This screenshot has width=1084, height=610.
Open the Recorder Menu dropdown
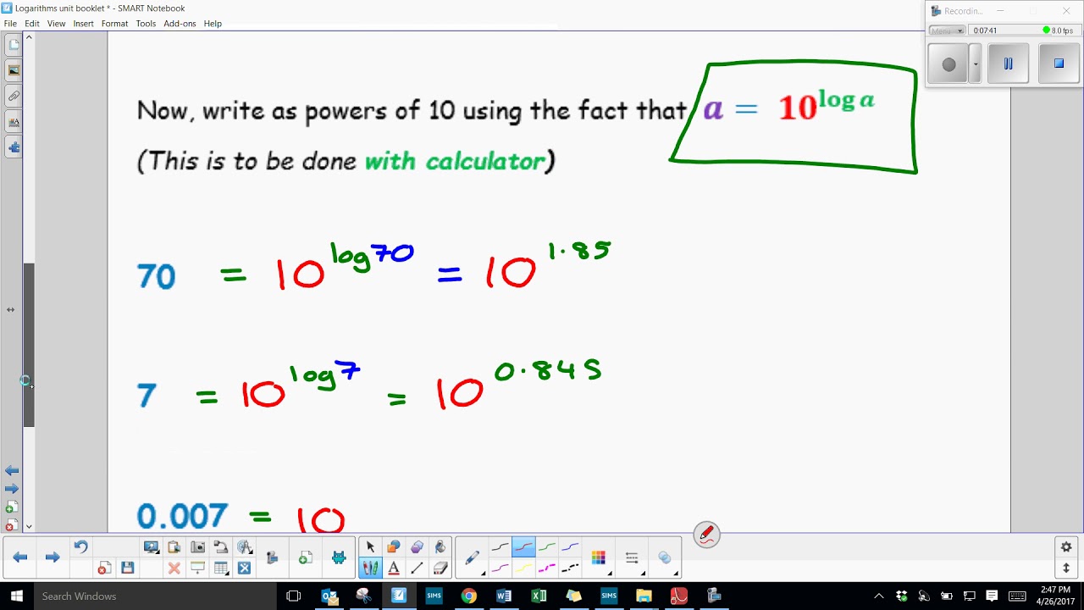tap(947, 30)
